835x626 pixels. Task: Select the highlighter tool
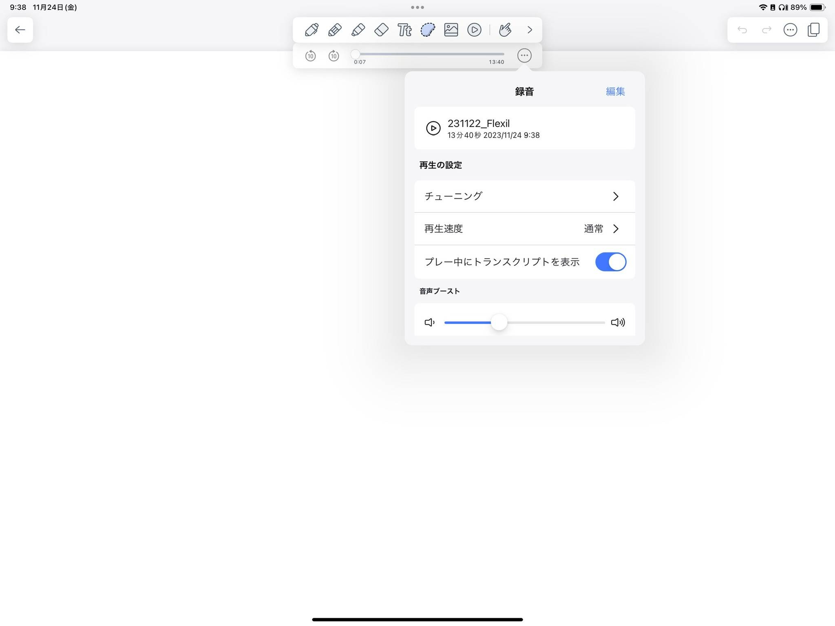[358, 29]
